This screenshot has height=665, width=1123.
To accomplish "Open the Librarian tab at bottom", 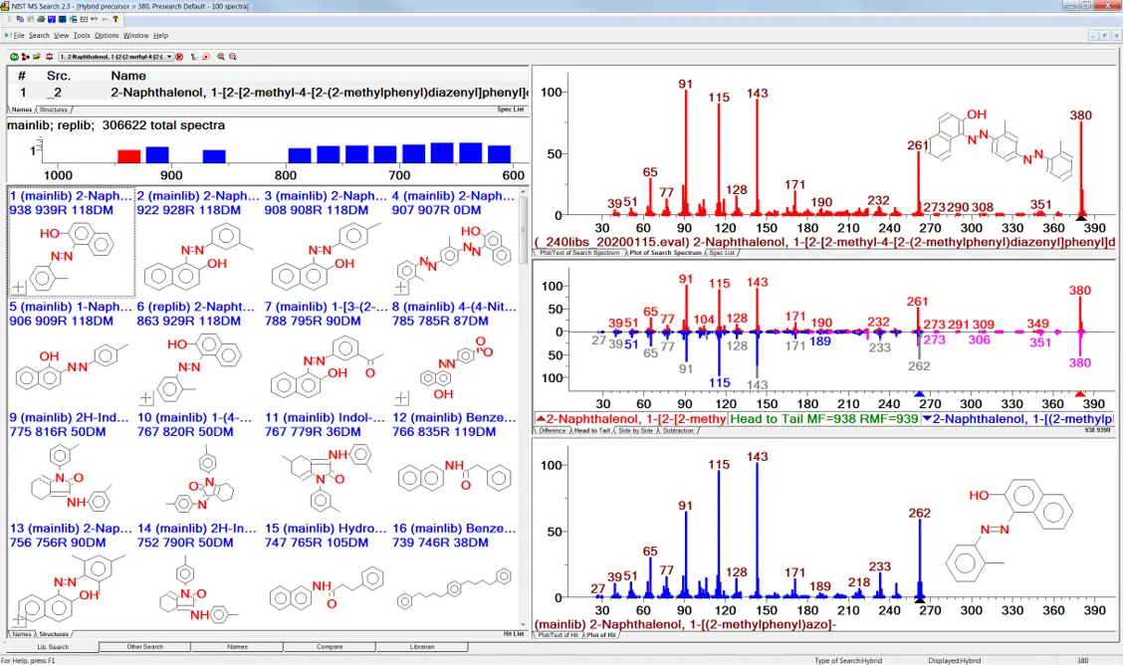I will 421,646.
